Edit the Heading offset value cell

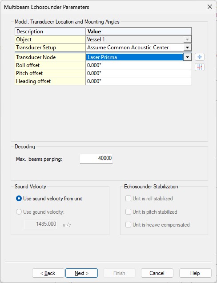coord(139,81)
